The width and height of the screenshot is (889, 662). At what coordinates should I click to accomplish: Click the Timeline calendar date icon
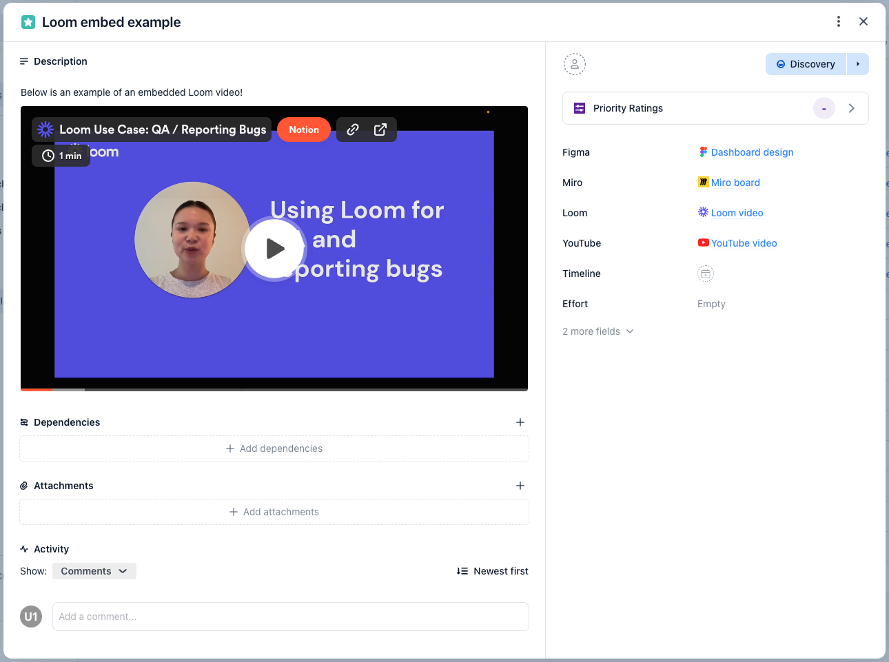coord(706,273)
